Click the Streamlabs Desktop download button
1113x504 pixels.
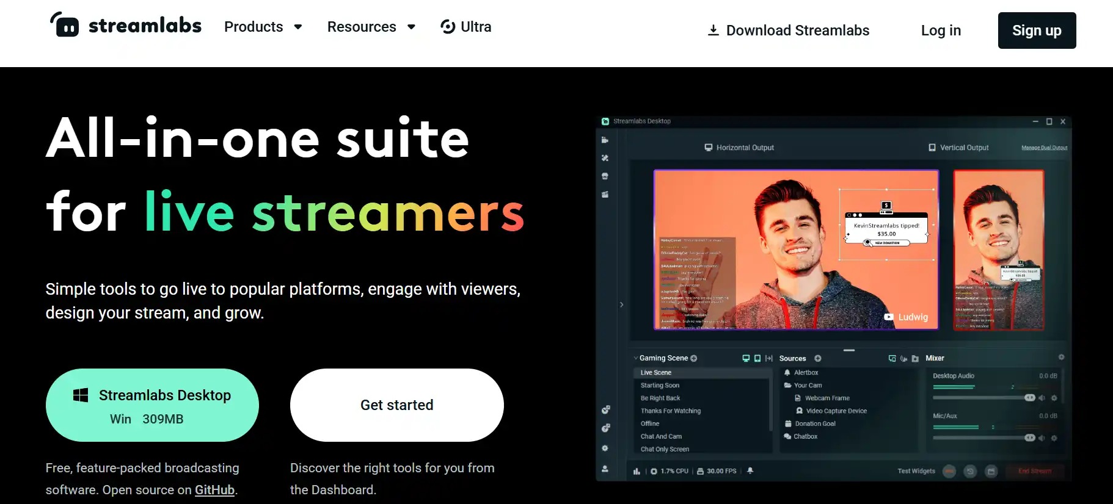coord(152,405)
